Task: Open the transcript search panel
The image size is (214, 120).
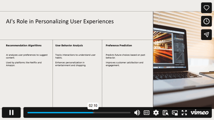Action: pyautogui.click(x=166, y=112)
